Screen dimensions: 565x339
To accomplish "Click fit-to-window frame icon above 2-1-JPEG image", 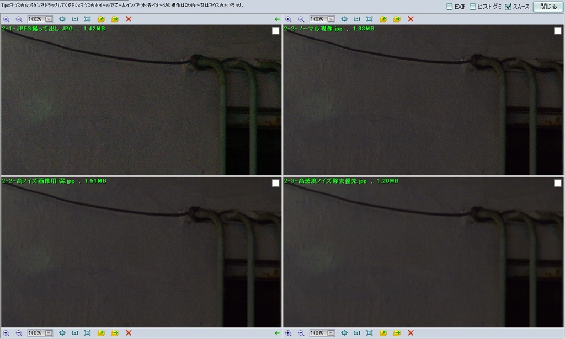I will coord(88,19).
